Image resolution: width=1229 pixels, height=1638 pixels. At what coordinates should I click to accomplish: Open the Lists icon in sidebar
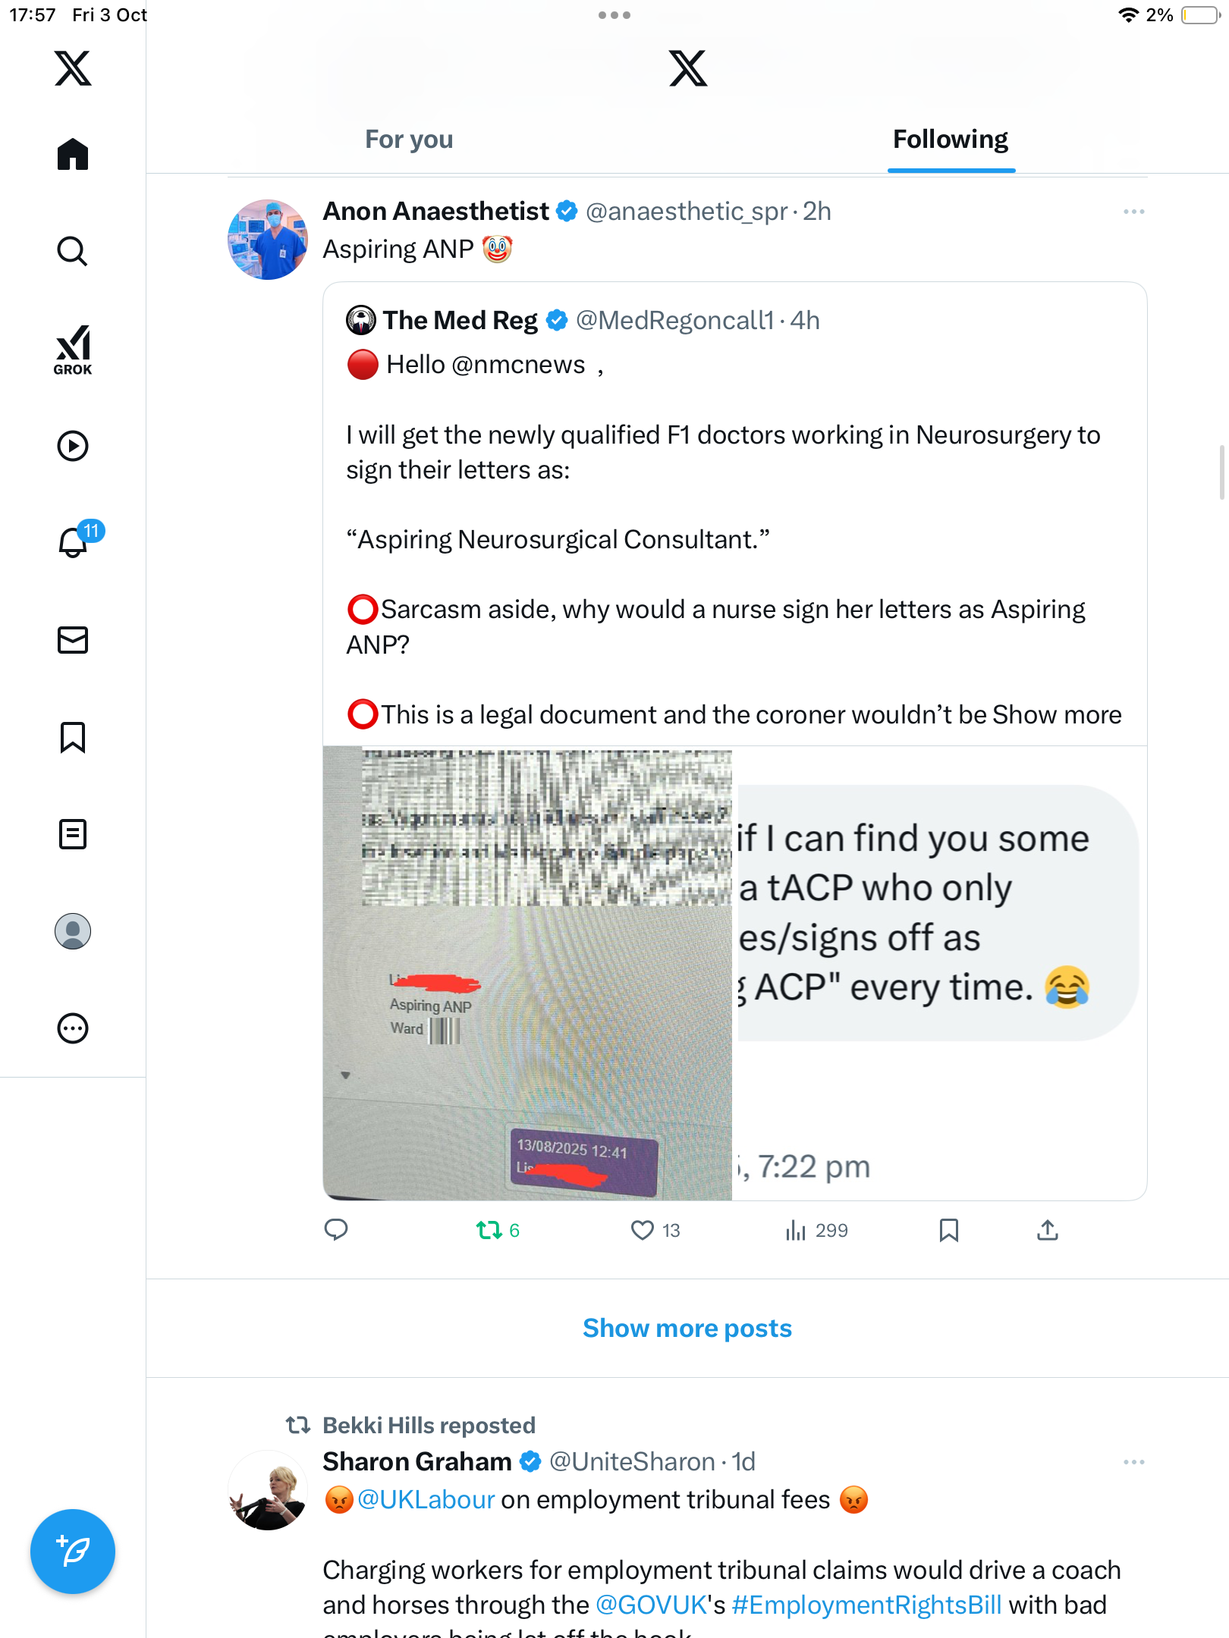(x=73, y=834)
